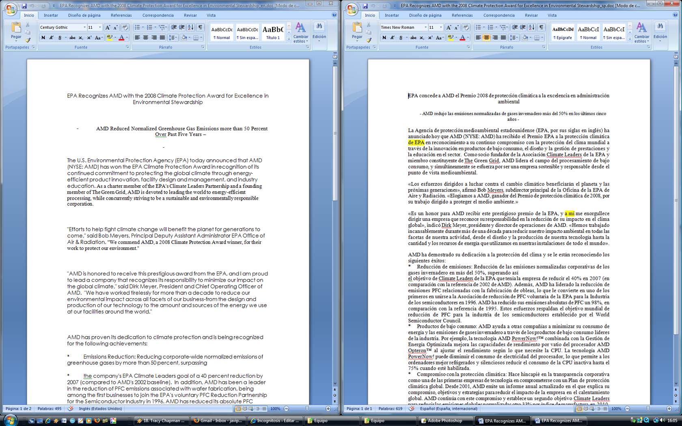Open bullets dropdown arrow in left window
682x426 pixels.
[143, 27]
